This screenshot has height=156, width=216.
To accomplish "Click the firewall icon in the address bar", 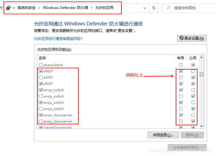I will click(x=8, y=8).
